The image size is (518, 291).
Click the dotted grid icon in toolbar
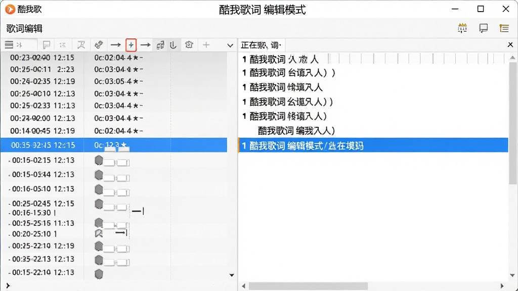pos(62,45)
